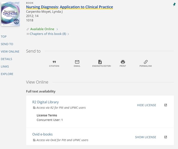Open Ovid e-books external link icon

tap(166, 137)
